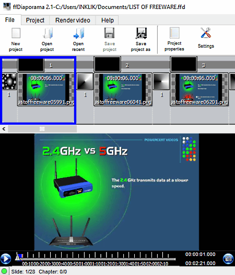Select slide listoffreeware06201.png thumbnail
Viewport: 235px width, 275px height.
pyautogui.click(x=199, y=90)
